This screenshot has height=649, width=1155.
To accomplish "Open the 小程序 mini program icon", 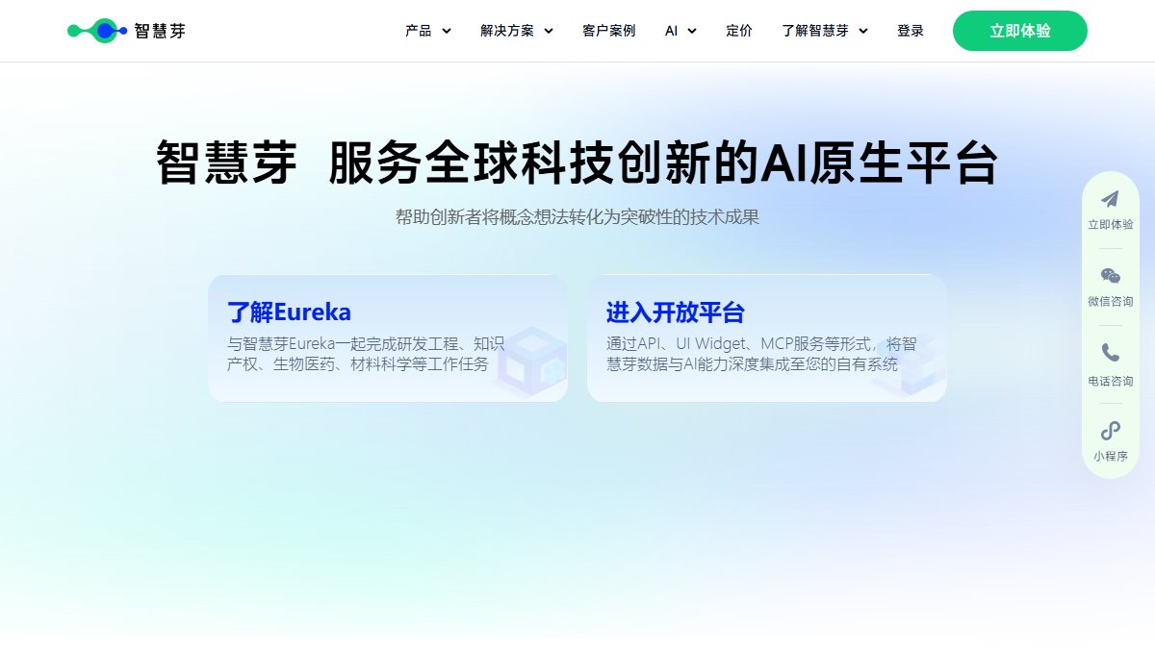I will 1111,431.
